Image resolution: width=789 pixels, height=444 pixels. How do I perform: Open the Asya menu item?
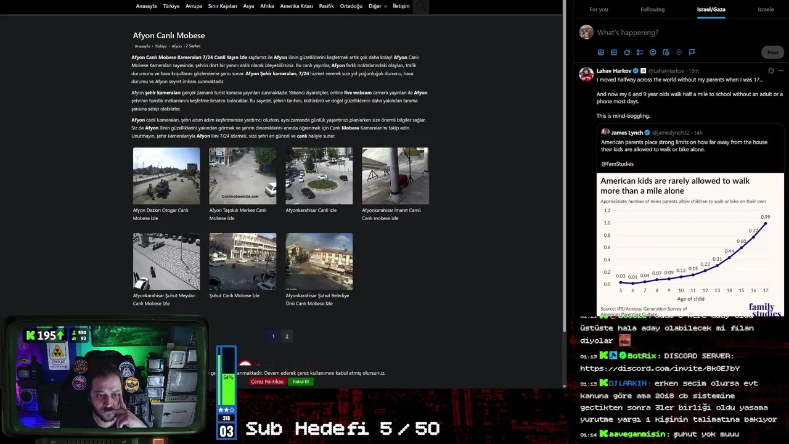pyautogui.click(x=248, y=6)
